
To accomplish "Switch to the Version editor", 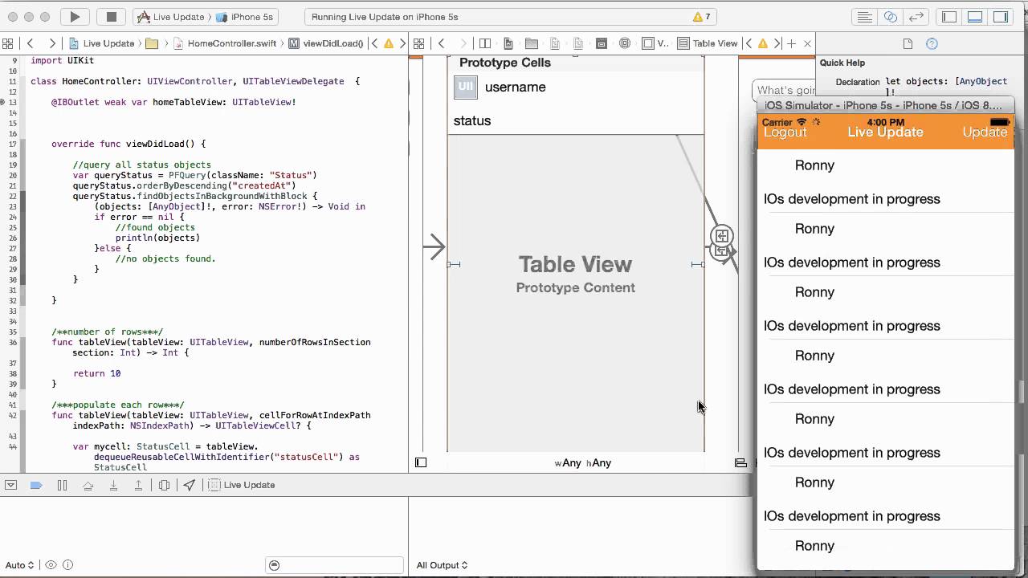I will click(x=916, y=17).
